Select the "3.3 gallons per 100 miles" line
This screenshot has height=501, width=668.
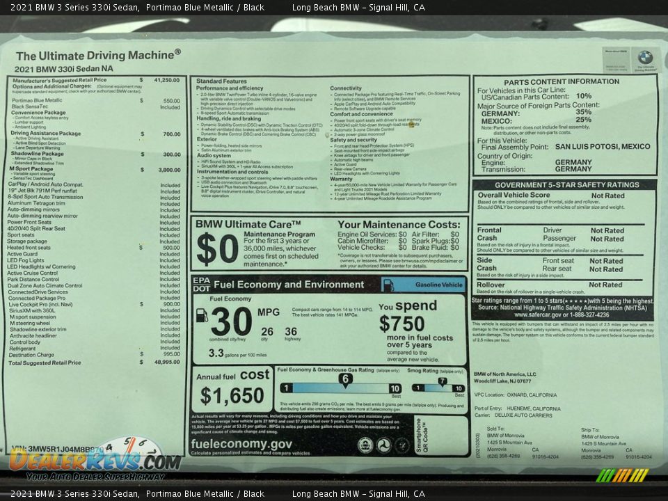(237, 353)
